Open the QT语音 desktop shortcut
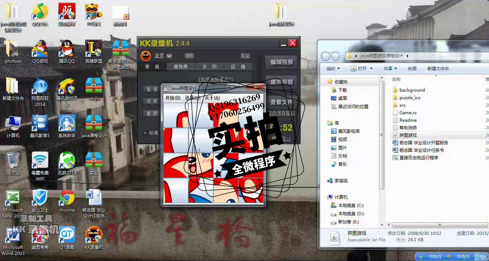 coord(67,238)
